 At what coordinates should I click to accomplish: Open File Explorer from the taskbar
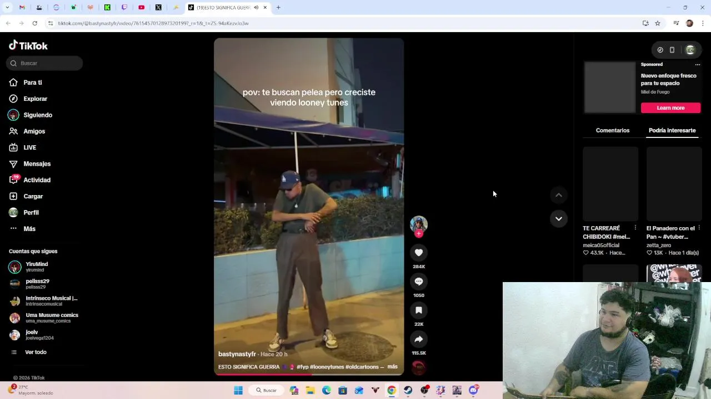[x=310, y=390]
